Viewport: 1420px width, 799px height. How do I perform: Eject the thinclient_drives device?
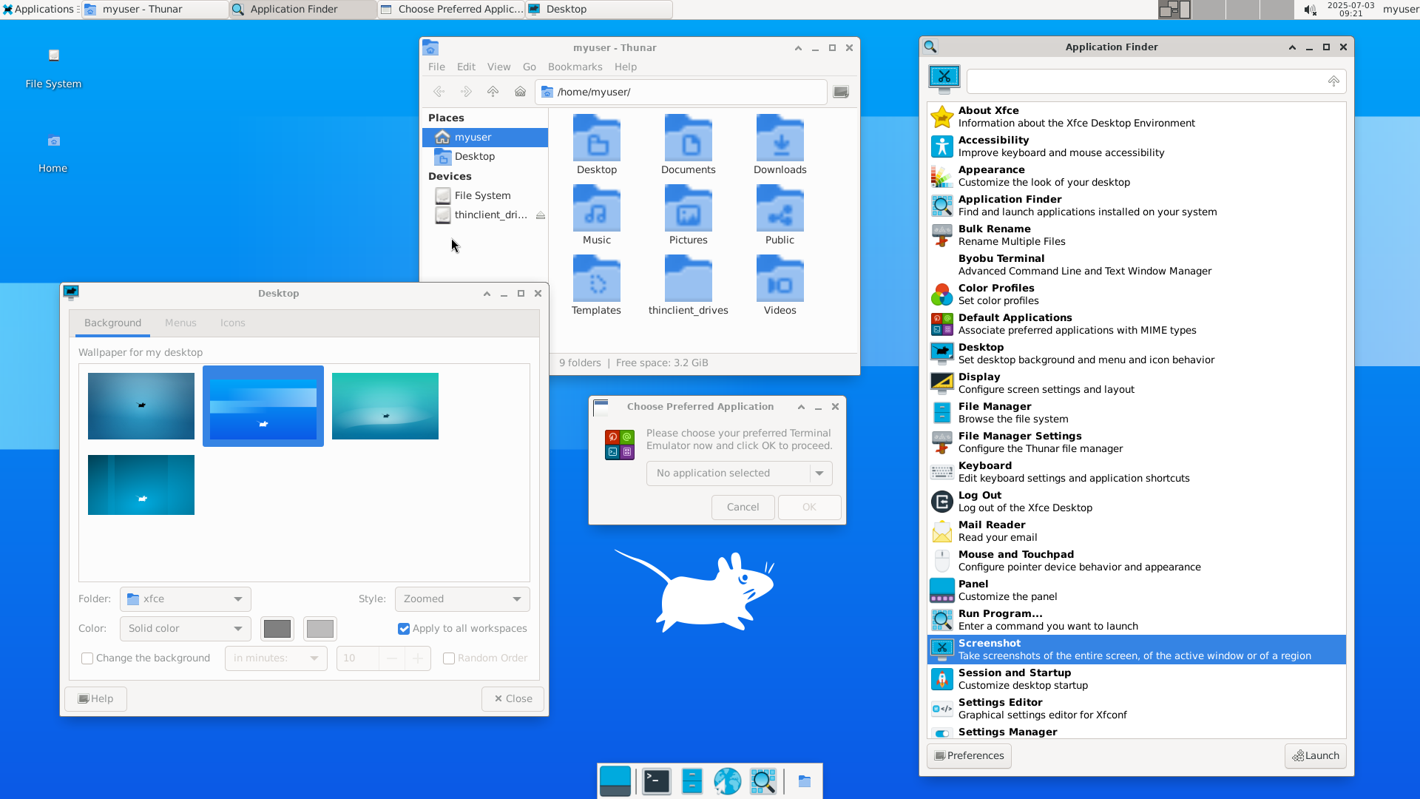541,215
